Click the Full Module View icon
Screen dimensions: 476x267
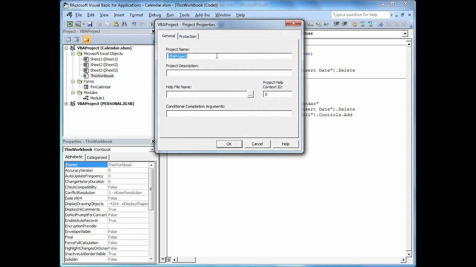168,260
